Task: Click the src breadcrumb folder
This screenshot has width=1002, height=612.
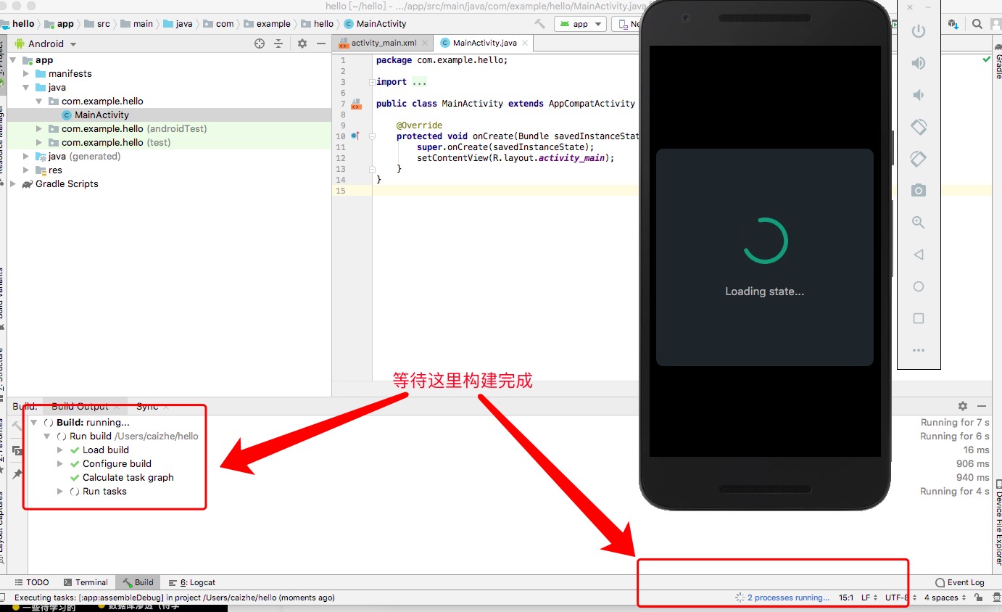Action: (98, 23)
